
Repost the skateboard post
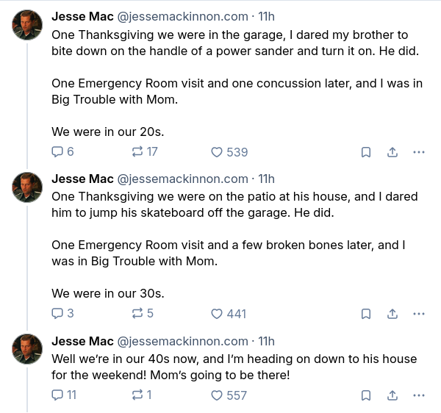137,314
